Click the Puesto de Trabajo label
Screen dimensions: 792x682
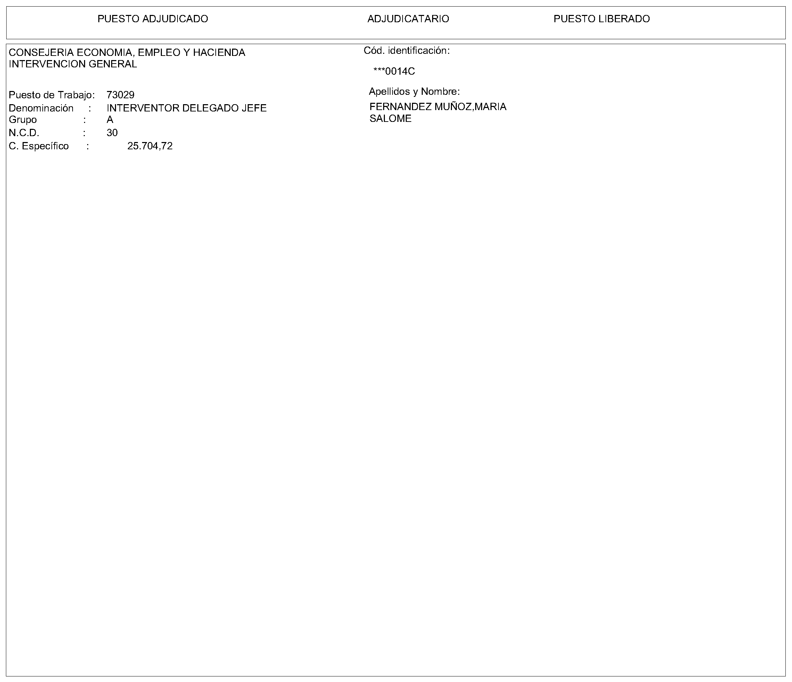[x=52, y=95]
